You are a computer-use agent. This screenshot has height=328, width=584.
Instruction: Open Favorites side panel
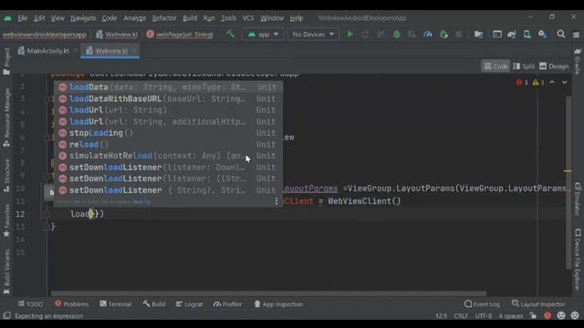click(6, 220)
